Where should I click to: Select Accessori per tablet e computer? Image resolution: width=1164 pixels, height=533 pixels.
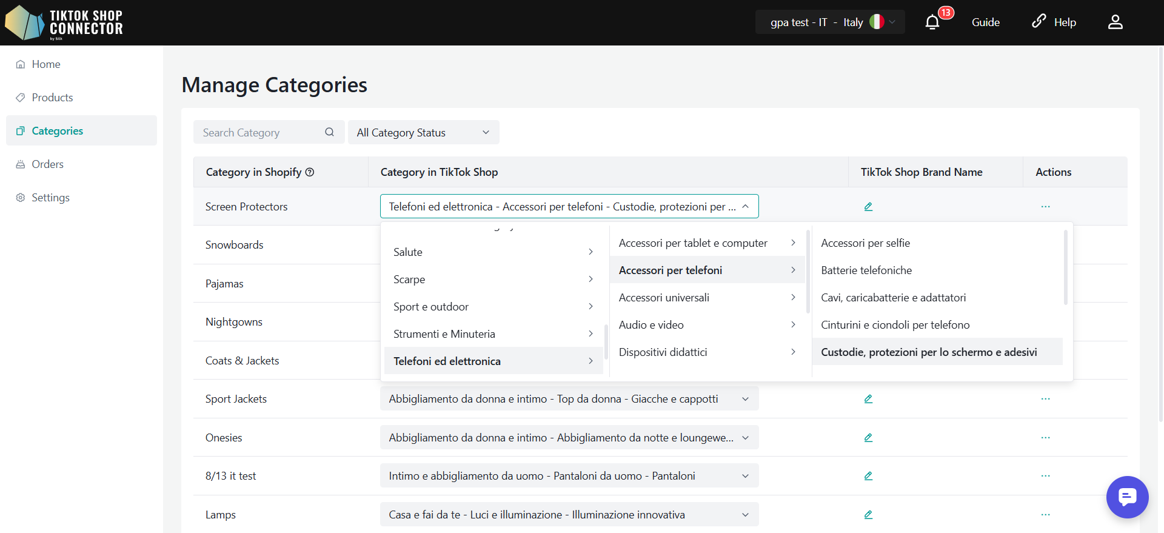coord(707,243)
